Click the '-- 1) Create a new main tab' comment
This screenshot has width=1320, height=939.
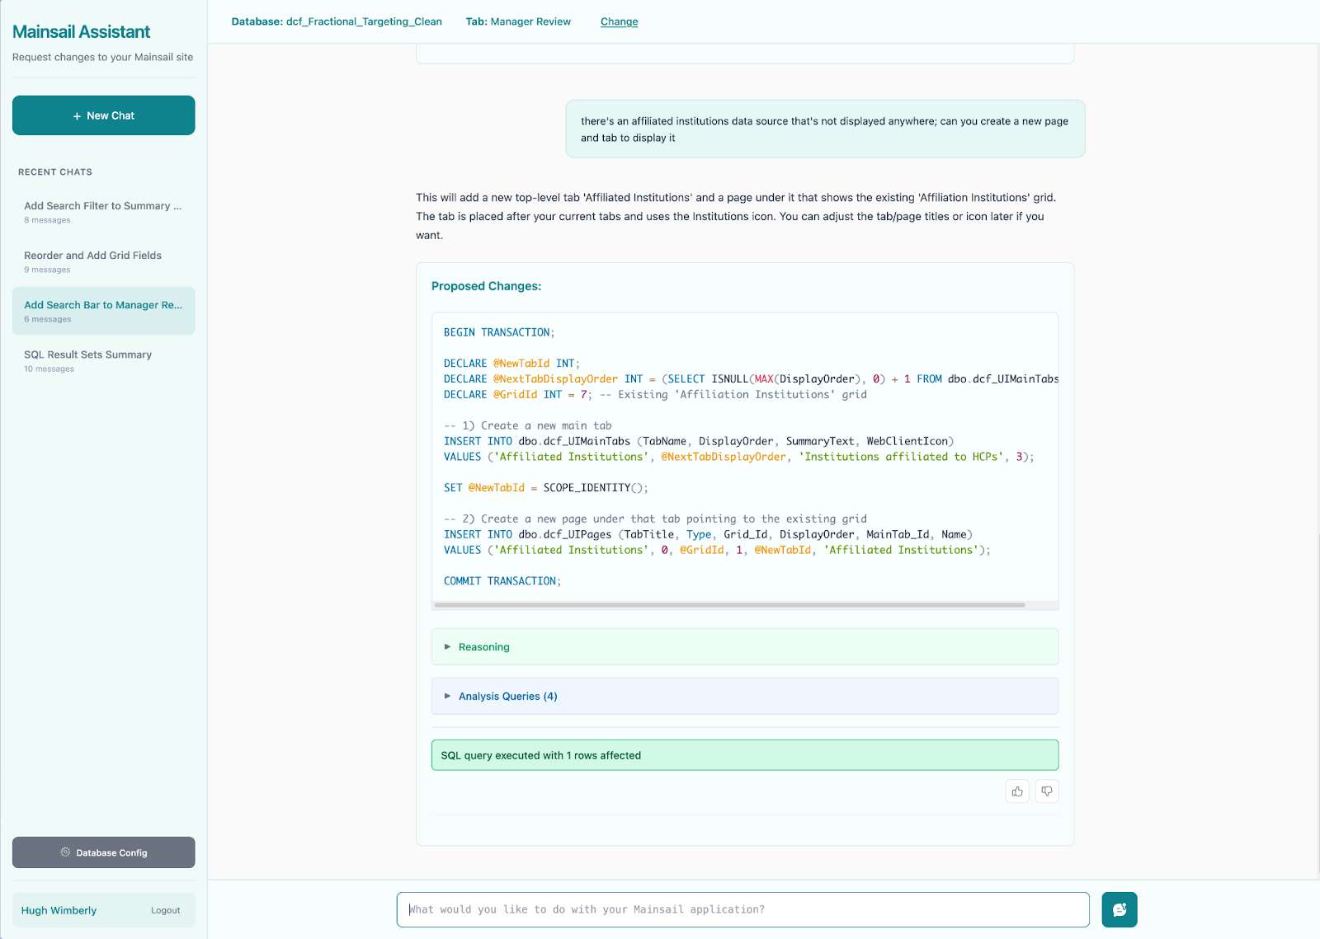528,426
